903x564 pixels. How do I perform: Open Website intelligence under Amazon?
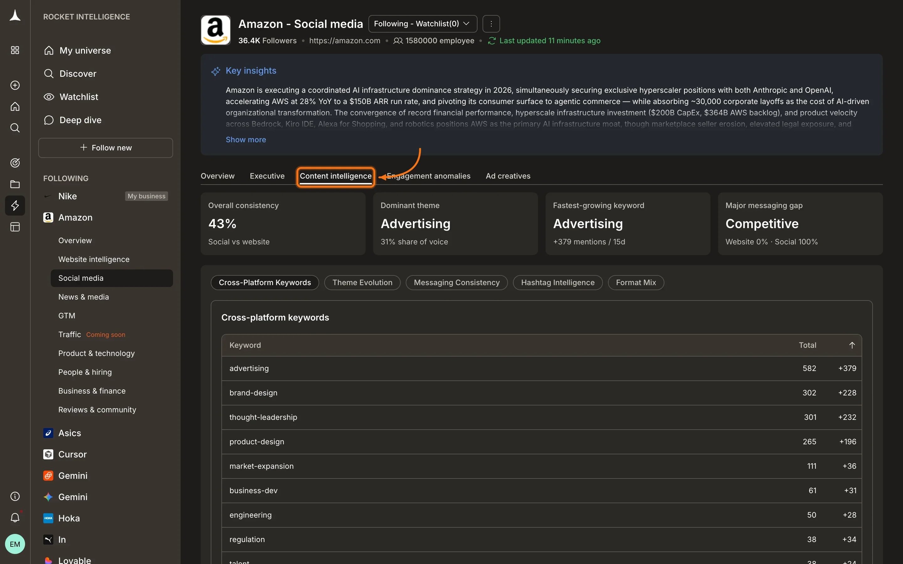pos(112,259)
